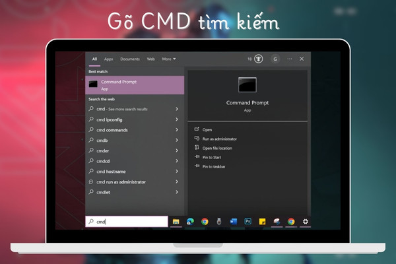Switch to the Web tab

[150, 59]
